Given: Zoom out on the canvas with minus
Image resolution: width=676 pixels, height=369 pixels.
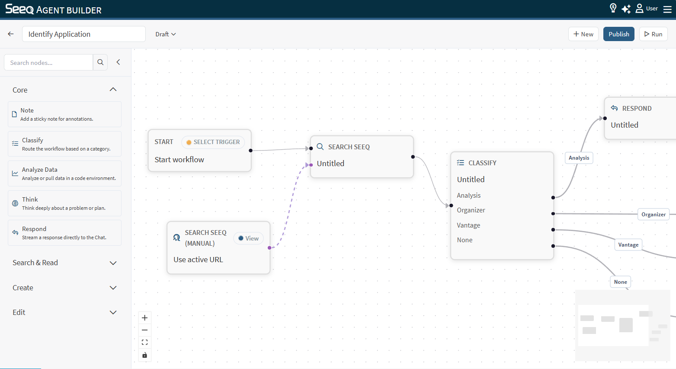Looking at the screenshot, I should [145, 330].
